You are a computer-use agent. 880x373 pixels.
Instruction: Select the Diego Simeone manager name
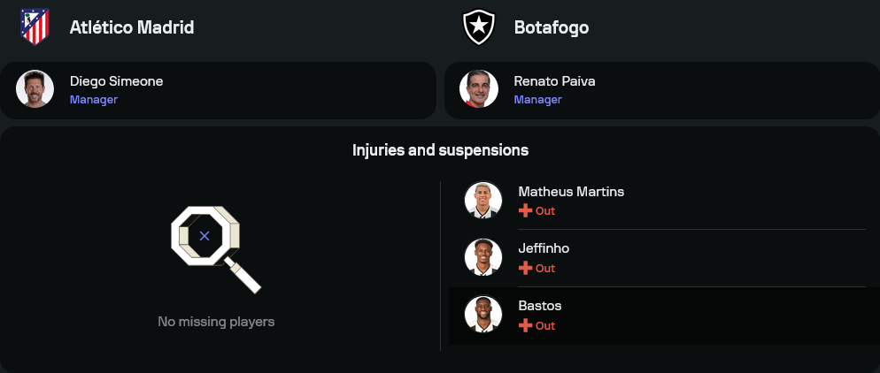(116, 81)
